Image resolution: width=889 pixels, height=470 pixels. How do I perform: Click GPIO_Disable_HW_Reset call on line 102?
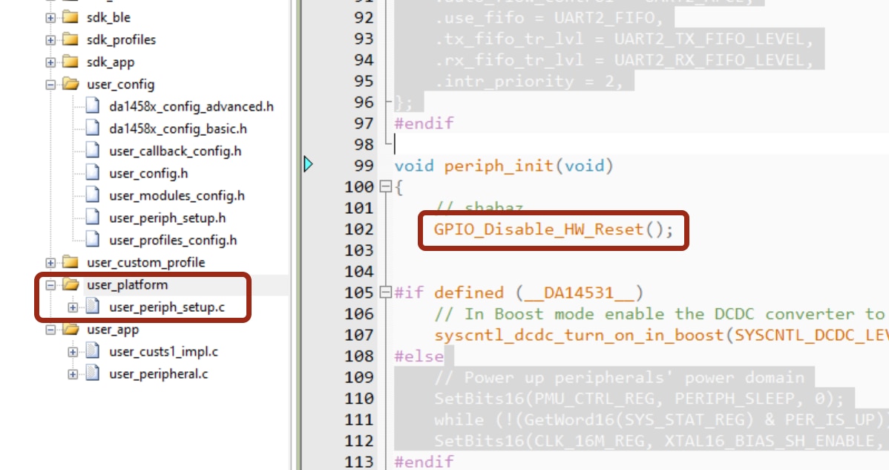[x=554, y=229]
